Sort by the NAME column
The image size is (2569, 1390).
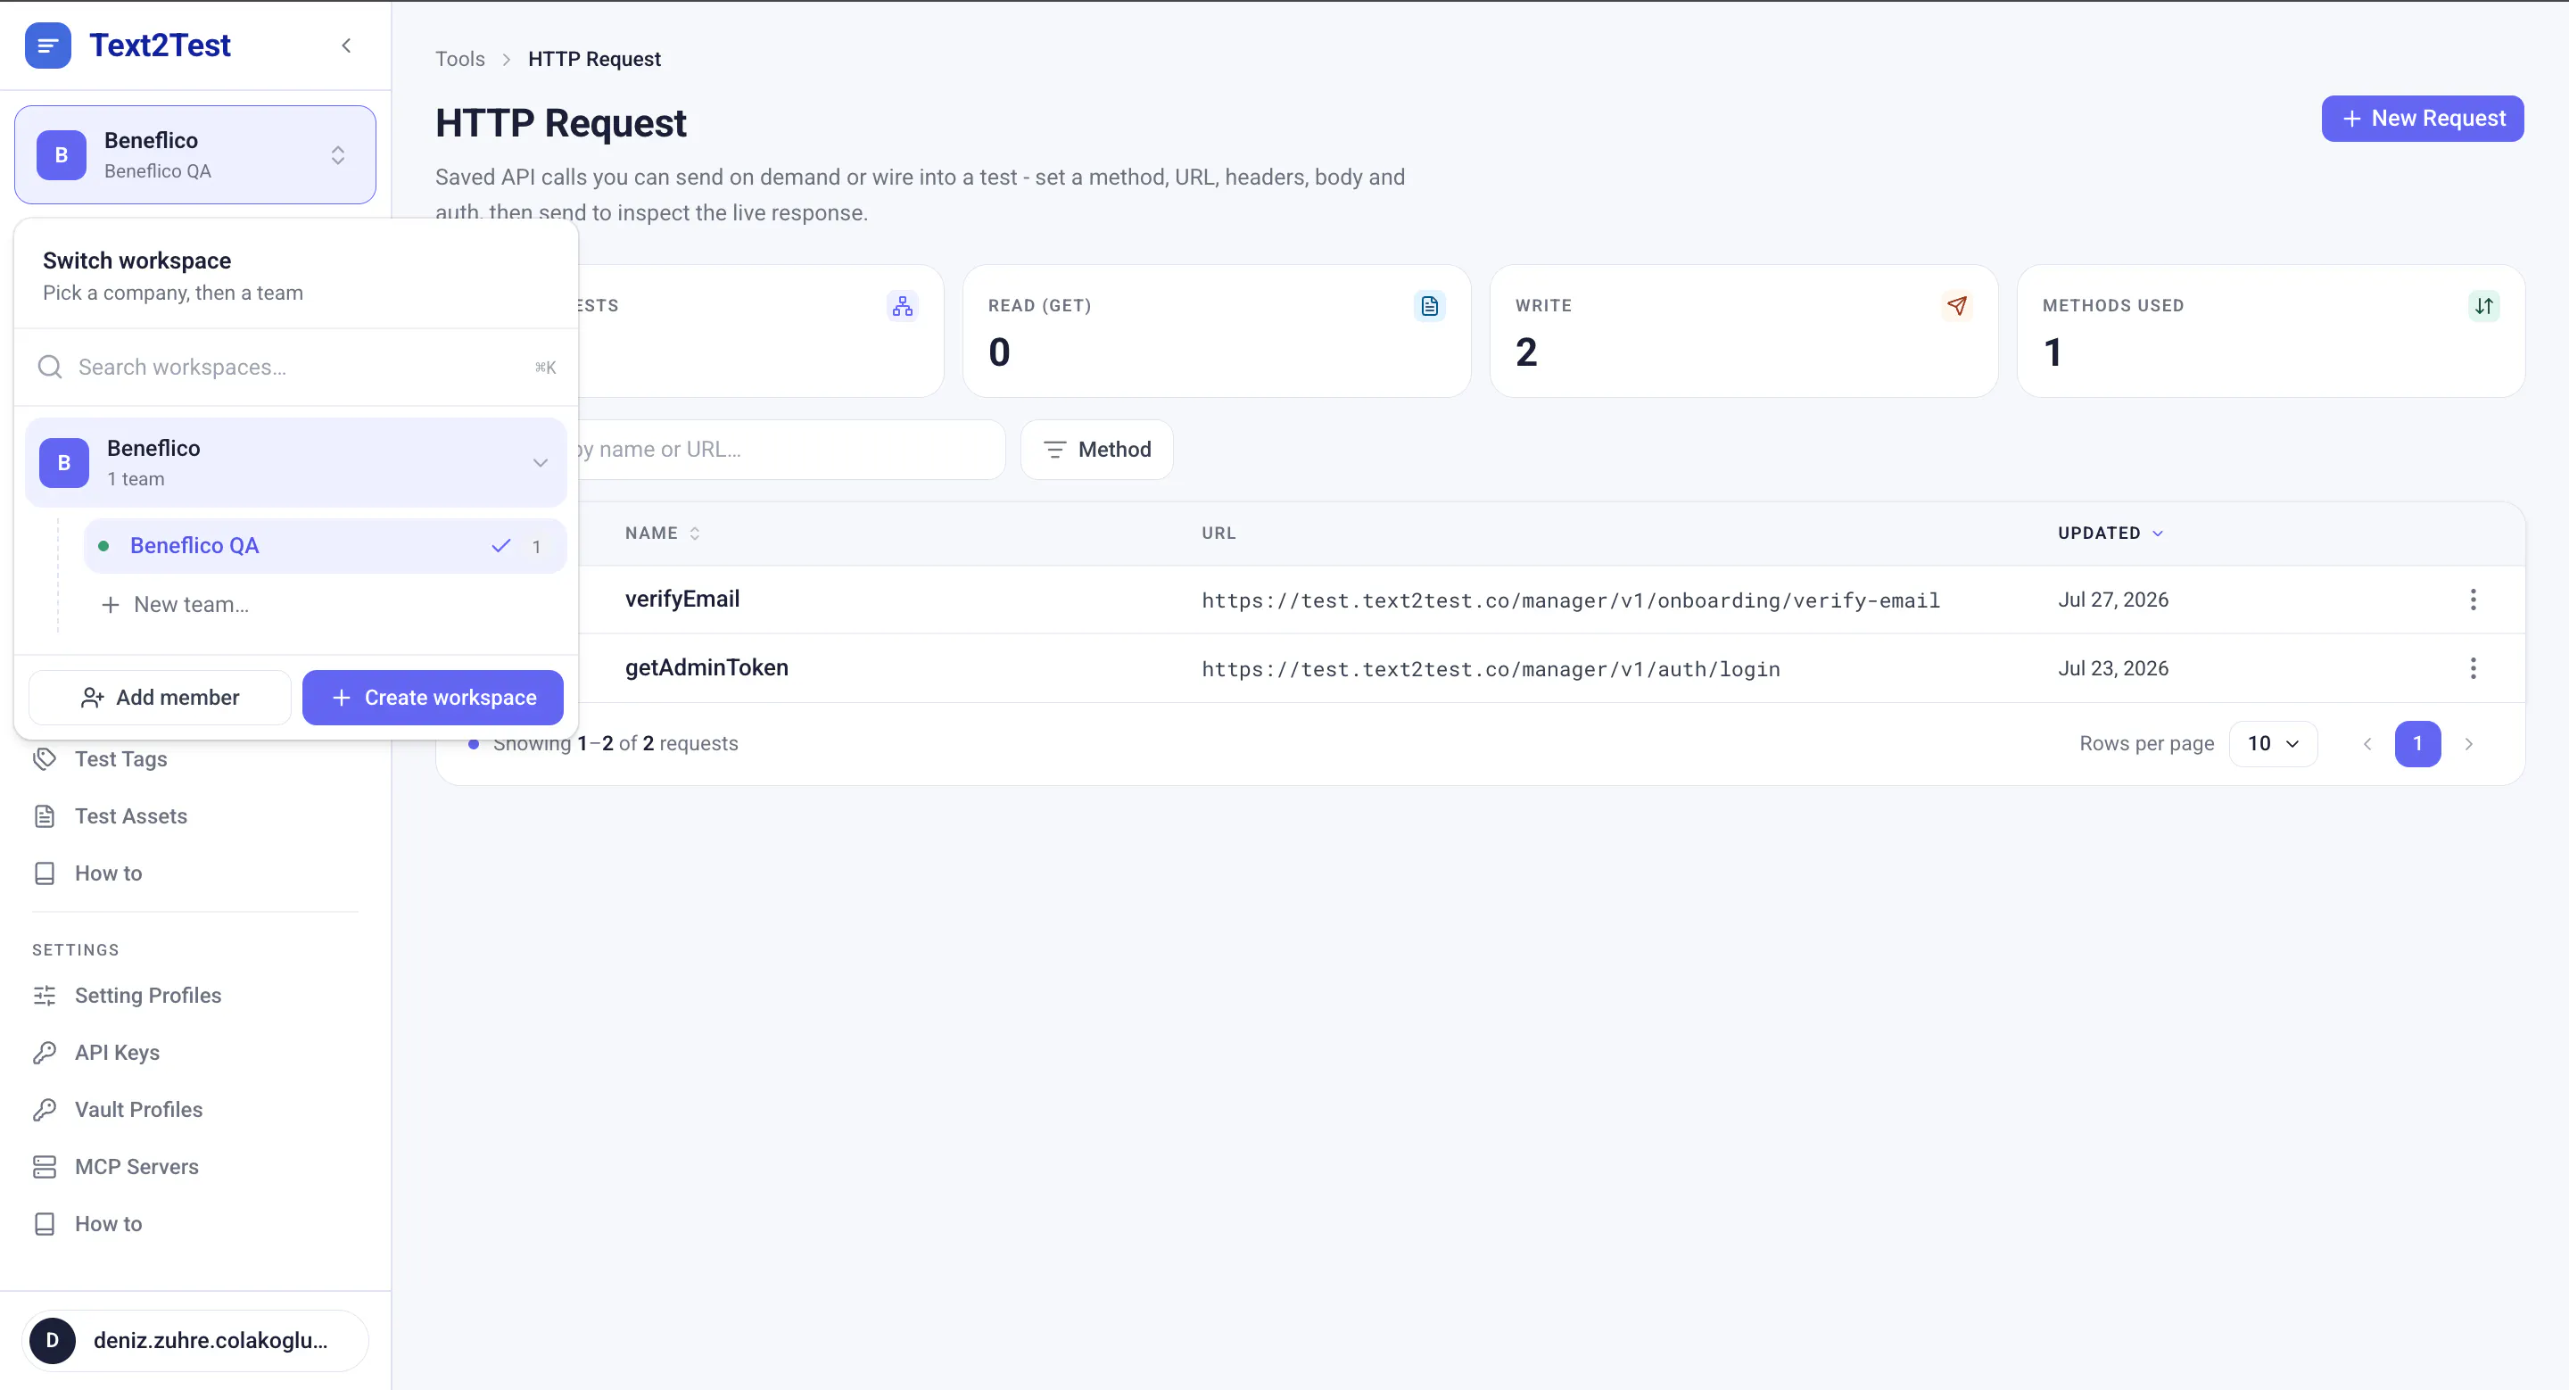[662, 534]
